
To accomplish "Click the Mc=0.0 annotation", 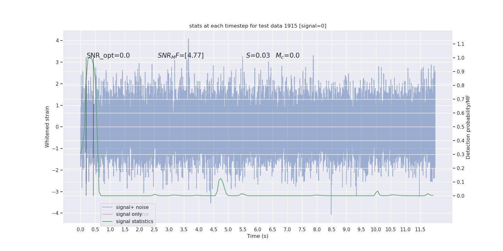I will point(288,56).
